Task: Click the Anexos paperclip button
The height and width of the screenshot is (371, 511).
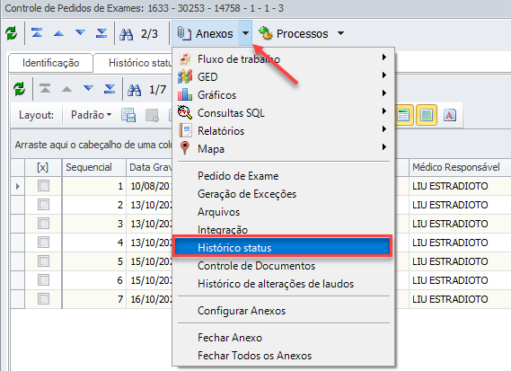Action: tap(206, 33)
